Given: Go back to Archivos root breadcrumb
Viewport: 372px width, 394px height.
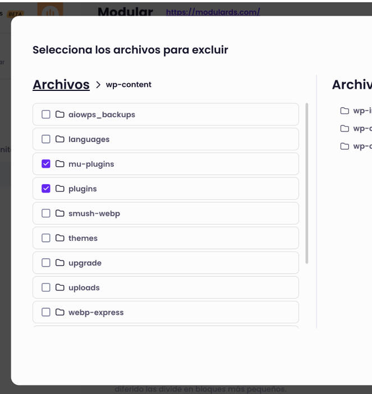Looking at the screenshot, I should (61, 85).
